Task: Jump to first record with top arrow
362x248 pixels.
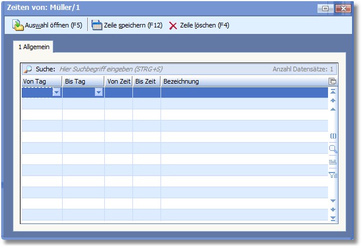Action: (333, 92)
